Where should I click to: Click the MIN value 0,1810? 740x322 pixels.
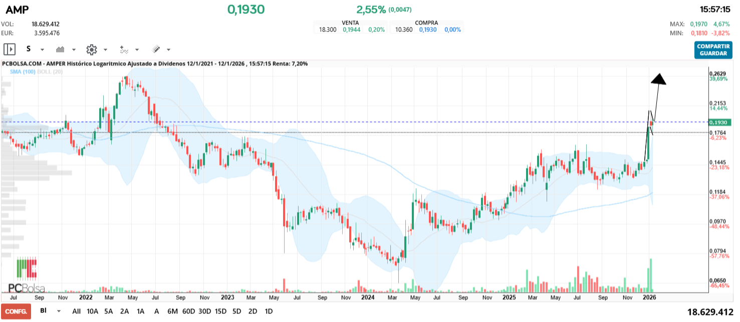[x=699, y=33]
